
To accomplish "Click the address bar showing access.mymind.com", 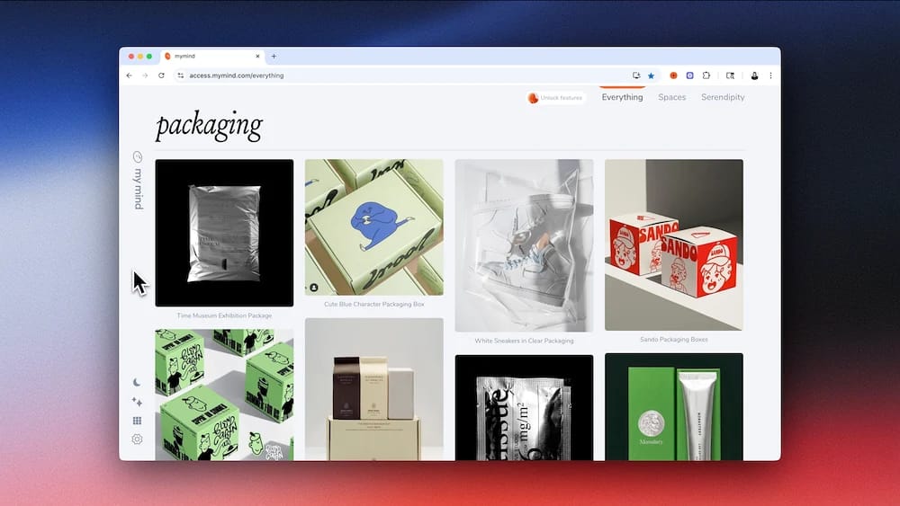I will 360,75.
